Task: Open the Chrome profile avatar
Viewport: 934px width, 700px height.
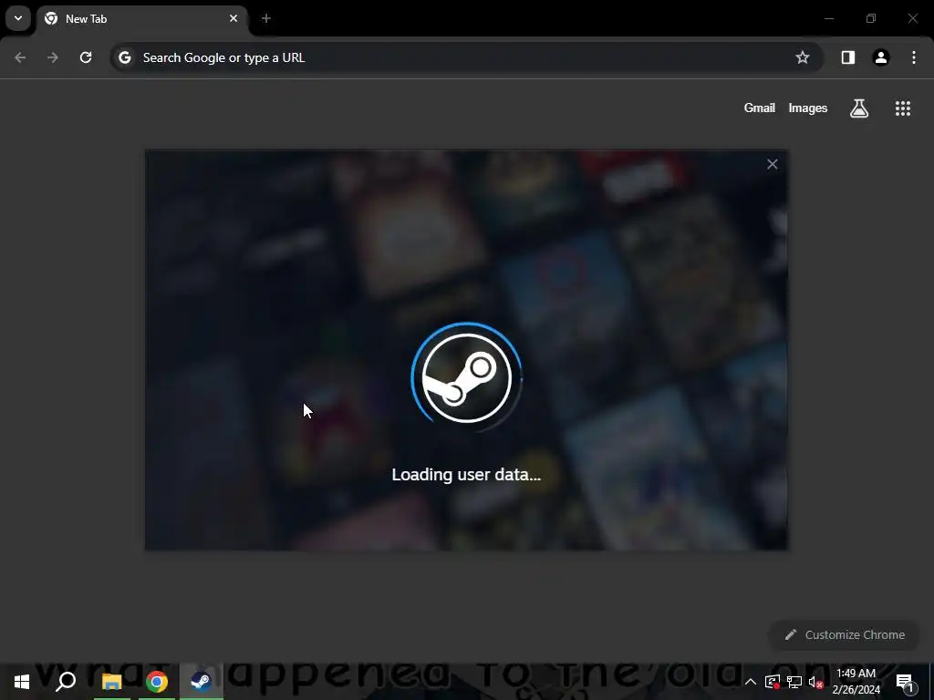Action: 881,57
